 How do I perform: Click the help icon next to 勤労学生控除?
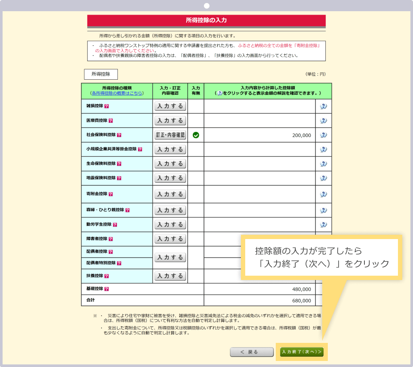tap(115, 224)
